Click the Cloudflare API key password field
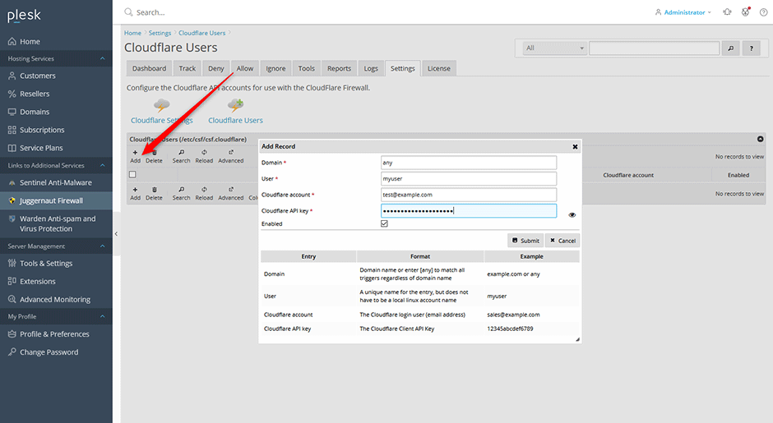Screen dimensions: 773x423 (x=469, y=211)
